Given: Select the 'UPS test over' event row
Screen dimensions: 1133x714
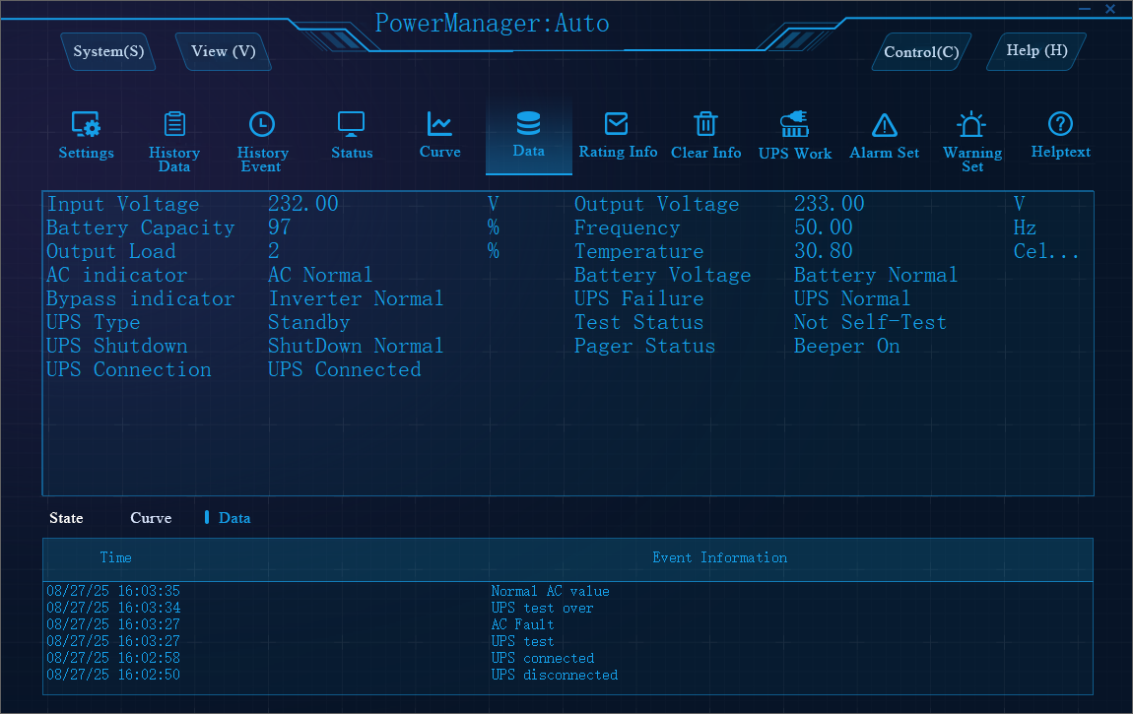Looking at the screenshot, I should 542,609.
